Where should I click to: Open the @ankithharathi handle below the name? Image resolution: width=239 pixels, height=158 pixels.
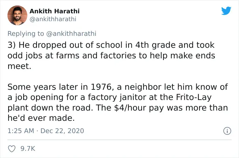tap(53, 19)
